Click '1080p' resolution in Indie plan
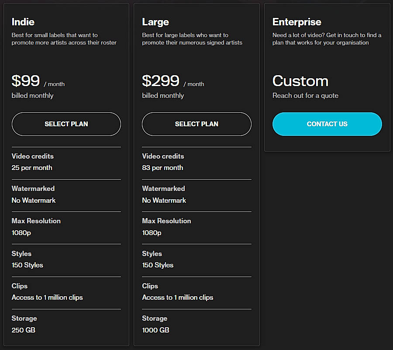 pos(21,233)
